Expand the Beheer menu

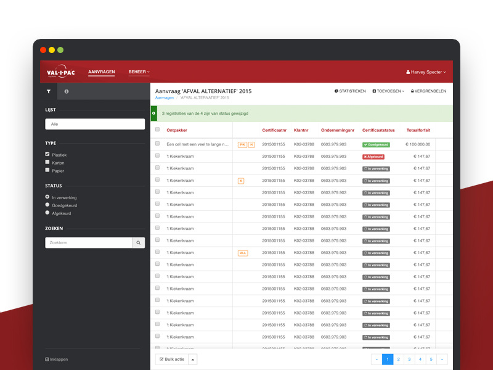(139, 72)
